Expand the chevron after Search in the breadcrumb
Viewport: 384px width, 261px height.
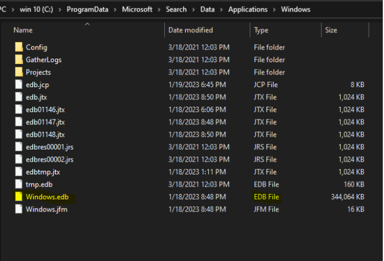[x=194, y=10]
